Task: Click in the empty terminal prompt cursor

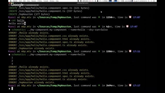Action: point(12,89)
